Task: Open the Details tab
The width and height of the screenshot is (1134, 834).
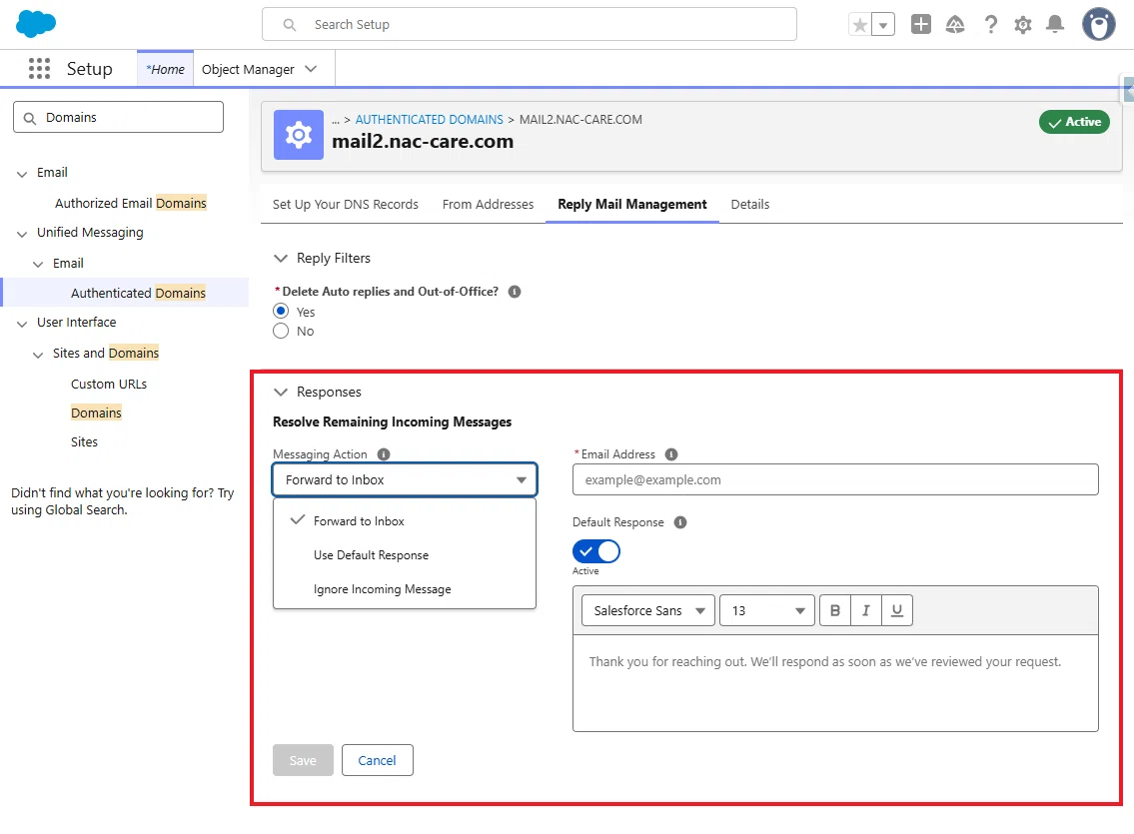Action: (750, 205)
